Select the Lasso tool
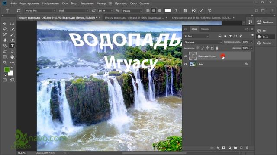 pos(5,29)
